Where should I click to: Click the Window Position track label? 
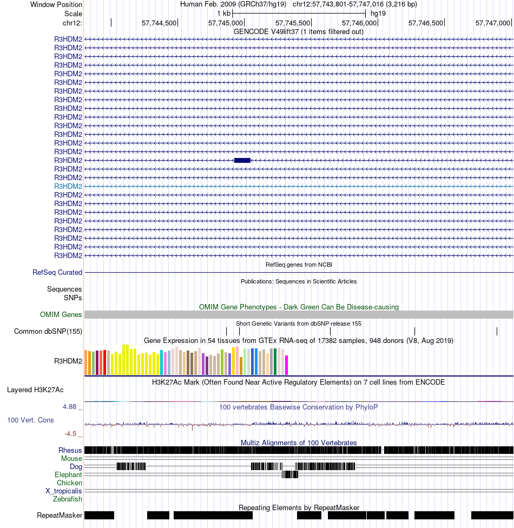coord(56,4)
